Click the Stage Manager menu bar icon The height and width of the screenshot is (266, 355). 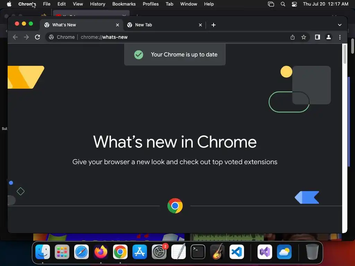click(x=271, y=4)
